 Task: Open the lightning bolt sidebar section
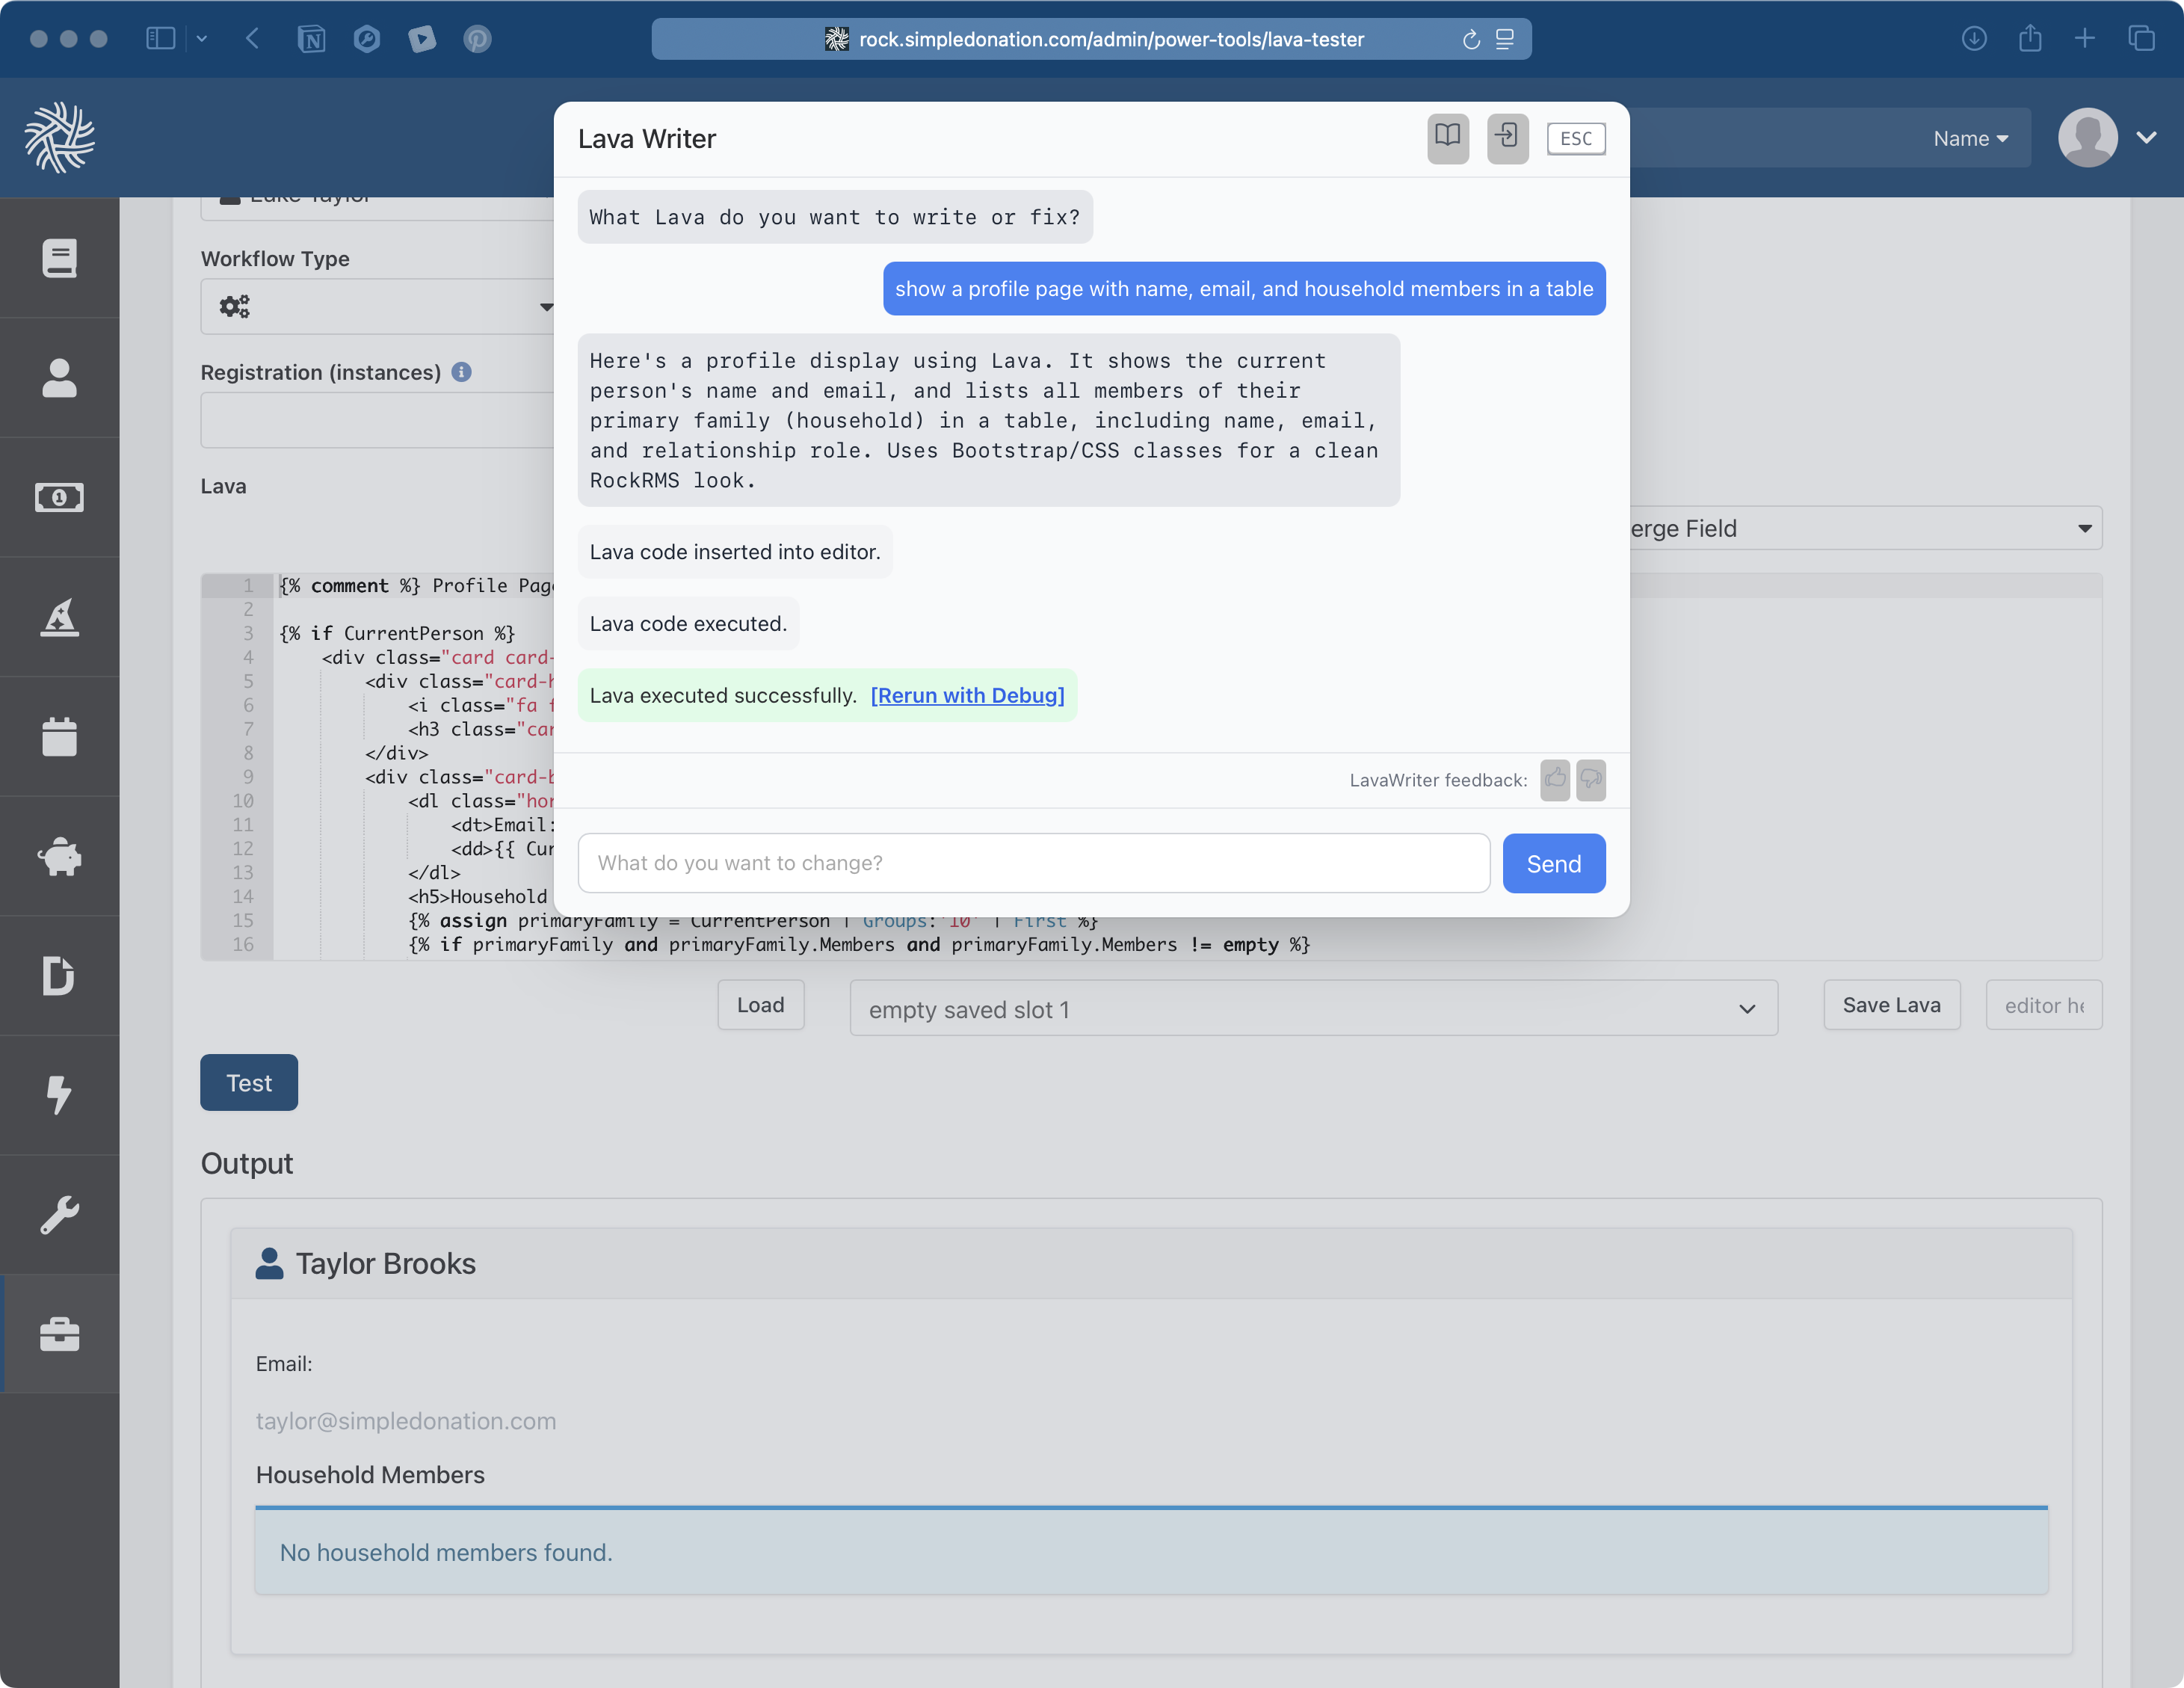(60, 1095)
